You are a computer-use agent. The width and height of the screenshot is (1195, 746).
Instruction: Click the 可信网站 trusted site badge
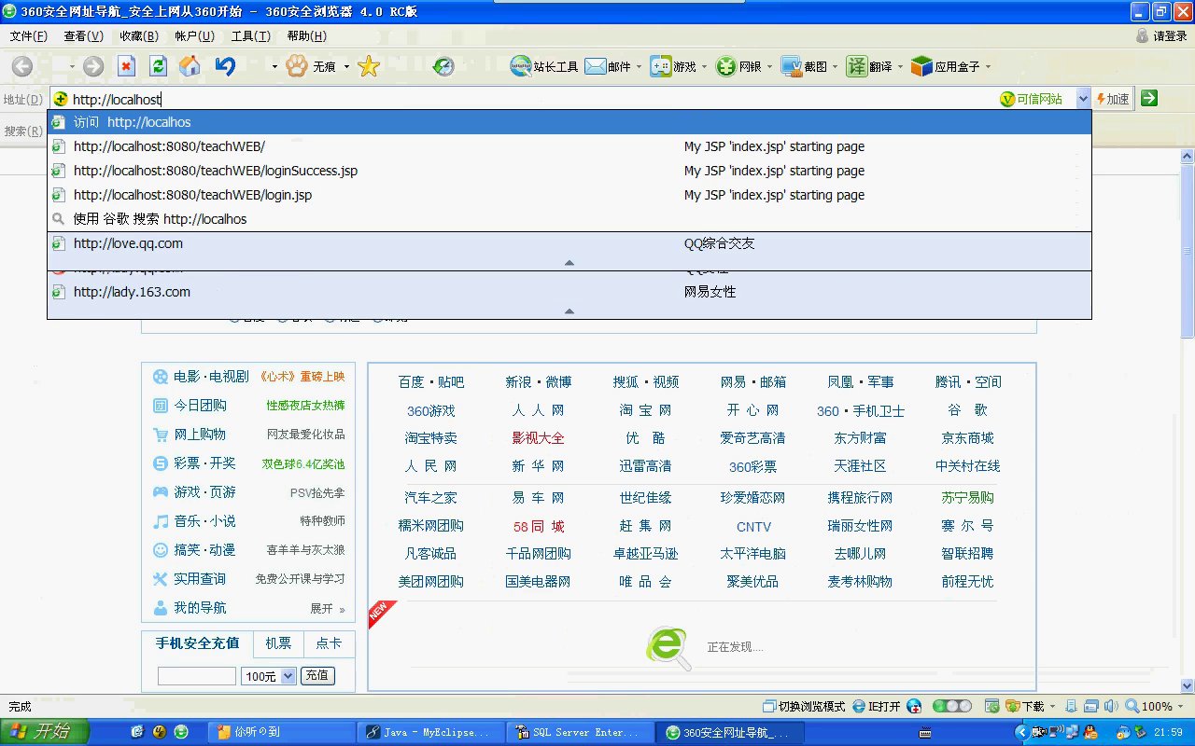(x=1032, y=99)
